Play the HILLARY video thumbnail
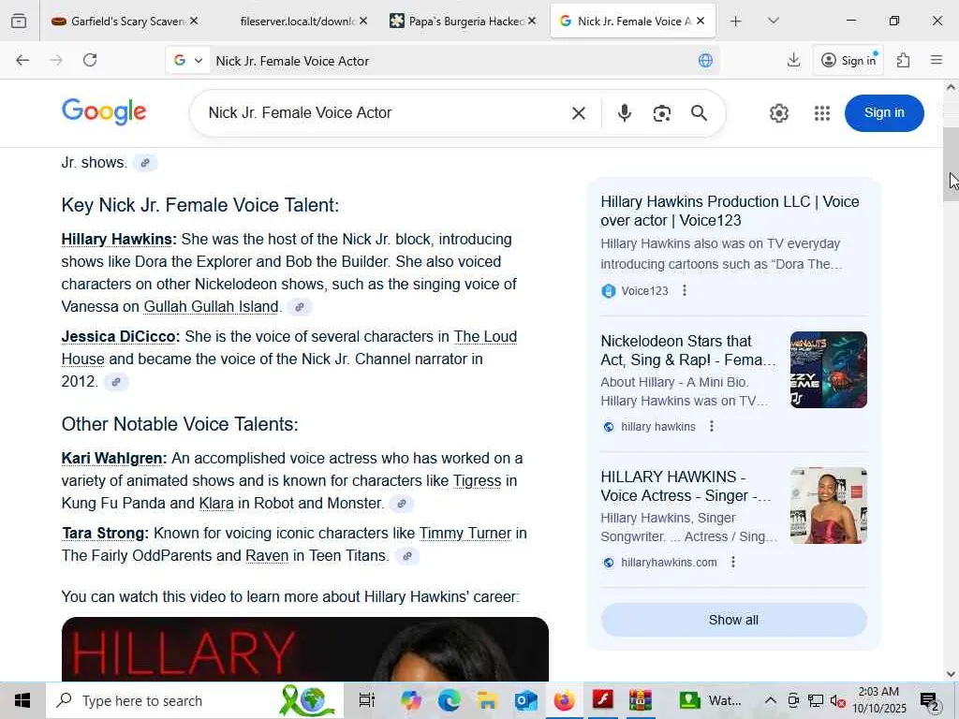 304,650
